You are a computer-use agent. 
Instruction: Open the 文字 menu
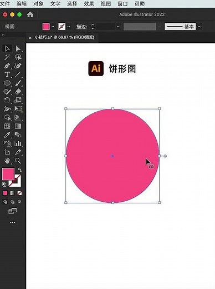coord(55,3)
